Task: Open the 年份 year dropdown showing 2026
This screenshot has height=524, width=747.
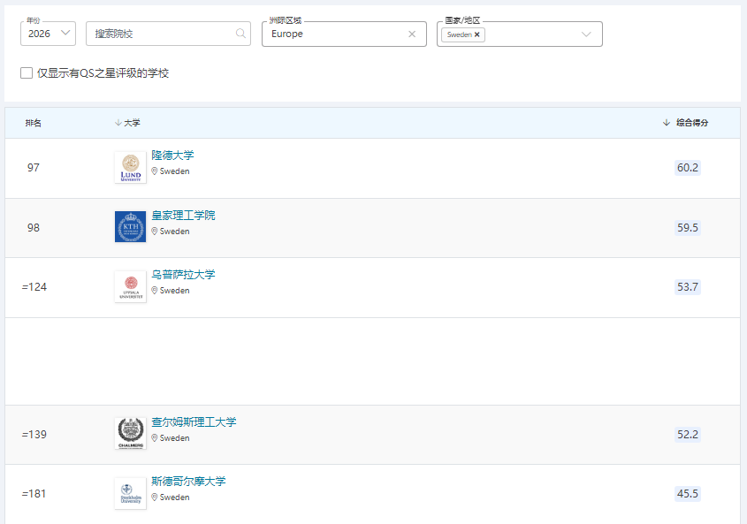Action: click(x=48, y=34)
